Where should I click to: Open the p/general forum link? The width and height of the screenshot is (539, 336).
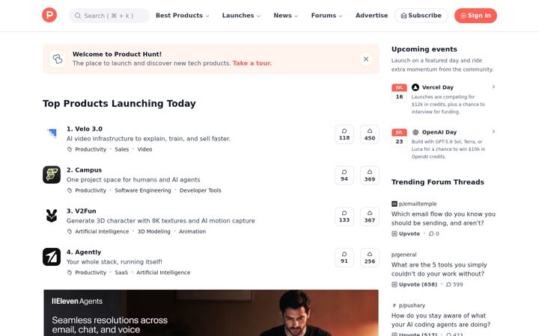(404, 255)
